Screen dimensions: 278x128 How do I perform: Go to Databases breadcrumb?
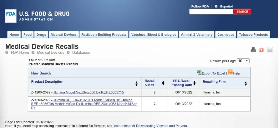tap(81, 52)
